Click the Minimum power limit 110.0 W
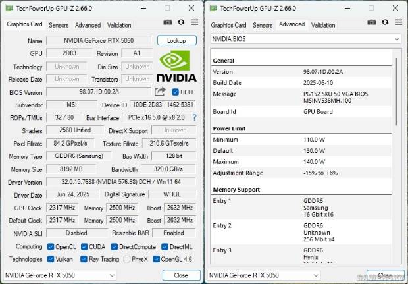Viewport: 408px width, 284px height. [314, 140]
